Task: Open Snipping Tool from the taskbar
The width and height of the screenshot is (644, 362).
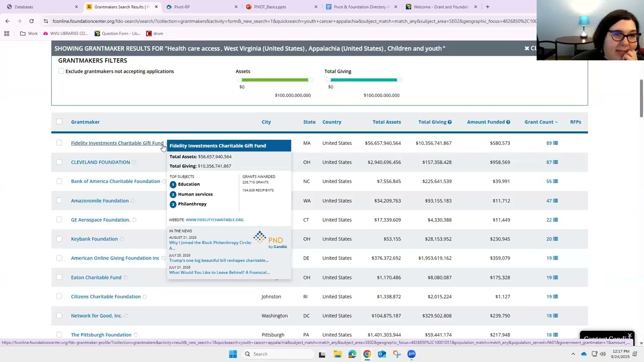Action: [x=396, y=354]
